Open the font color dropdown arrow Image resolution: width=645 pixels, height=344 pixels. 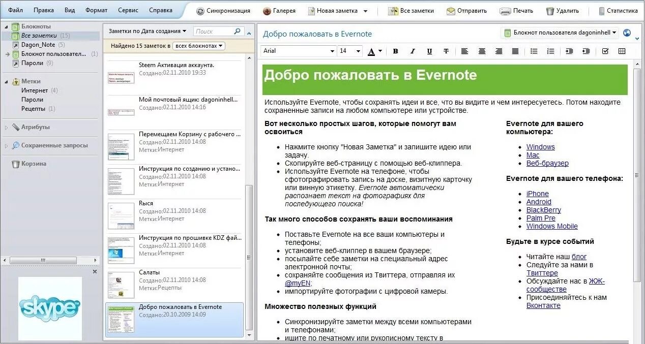[x=380, y=51]
